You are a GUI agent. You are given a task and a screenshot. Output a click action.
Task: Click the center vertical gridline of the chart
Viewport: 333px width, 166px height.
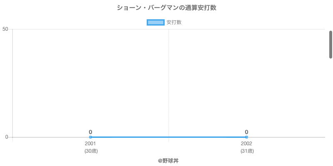coord(169,83)
